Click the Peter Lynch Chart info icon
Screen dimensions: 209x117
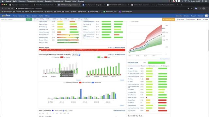[53, 110]
